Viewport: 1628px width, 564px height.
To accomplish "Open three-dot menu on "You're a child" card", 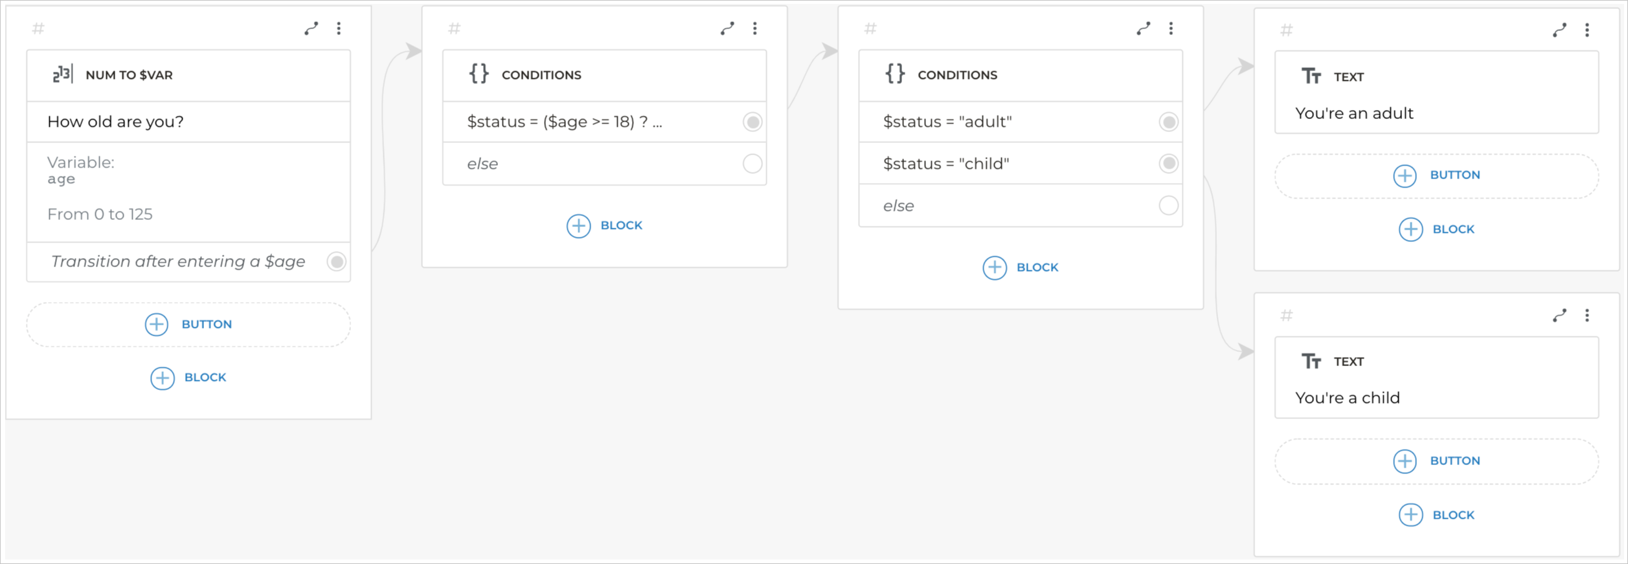I will tap(1587, 315).
